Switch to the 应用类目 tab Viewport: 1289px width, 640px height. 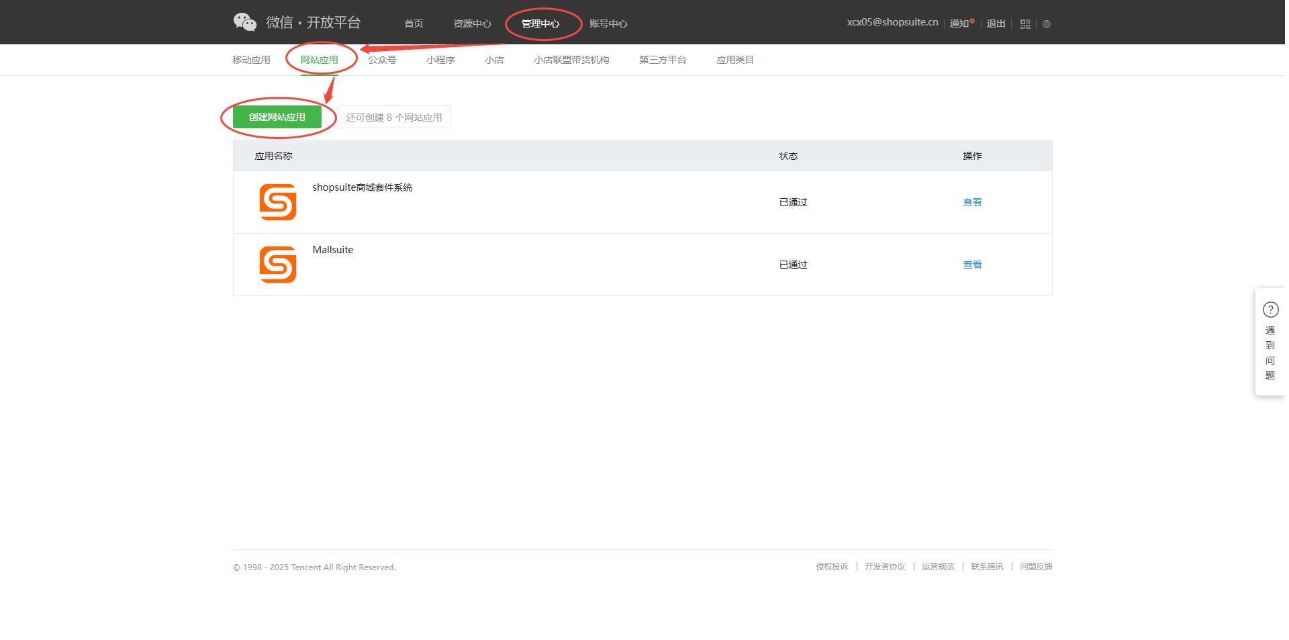(x=735, y=60)
